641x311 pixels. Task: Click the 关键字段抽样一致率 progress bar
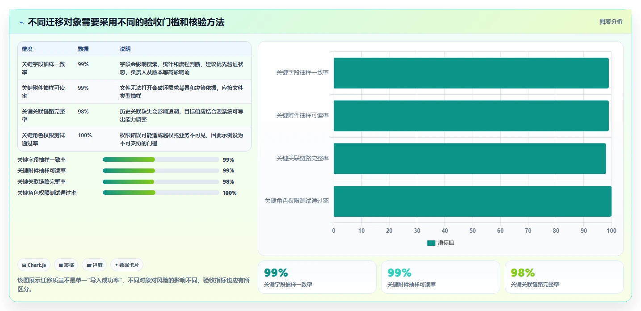pyautogui.click(x=161, y=160)
